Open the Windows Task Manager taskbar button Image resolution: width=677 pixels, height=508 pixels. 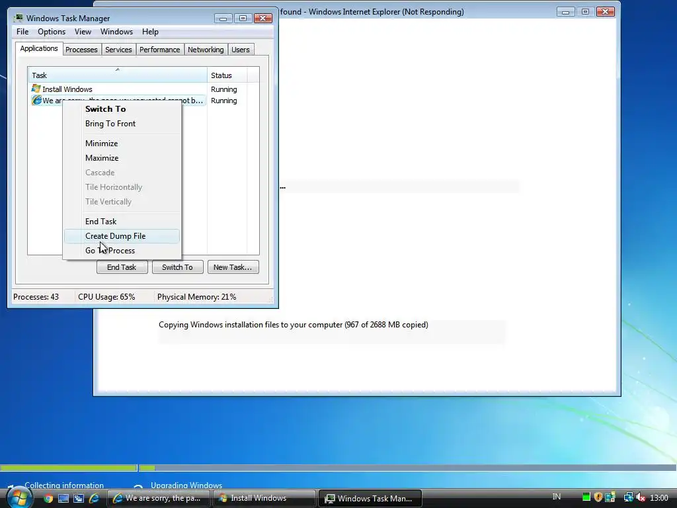[x=370, y=498]
